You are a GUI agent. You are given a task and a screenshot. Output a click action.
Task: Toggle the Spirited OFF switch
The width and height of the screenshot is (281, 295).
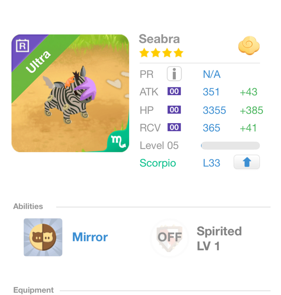click(169, 237)
